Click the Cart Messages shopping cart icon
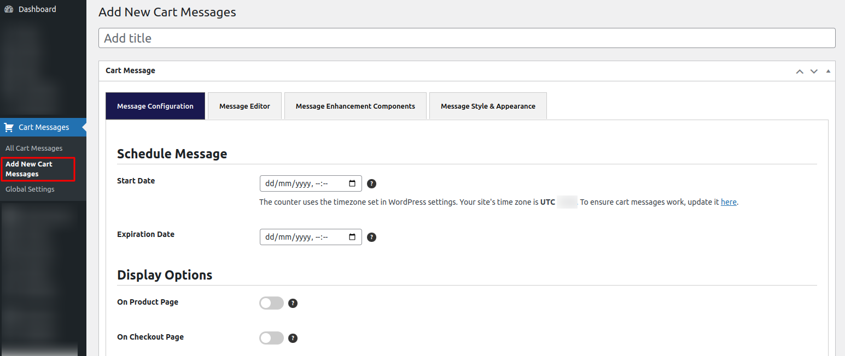 9,127
